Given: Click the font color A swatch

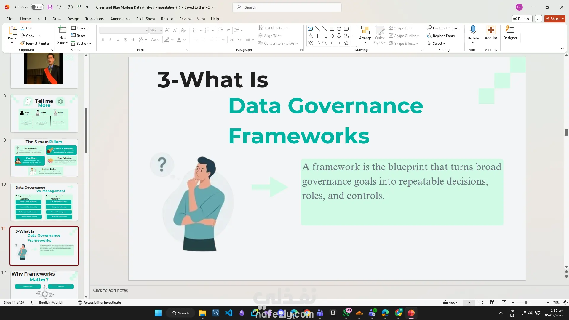Looking at the screenshot, I should 179,40.
